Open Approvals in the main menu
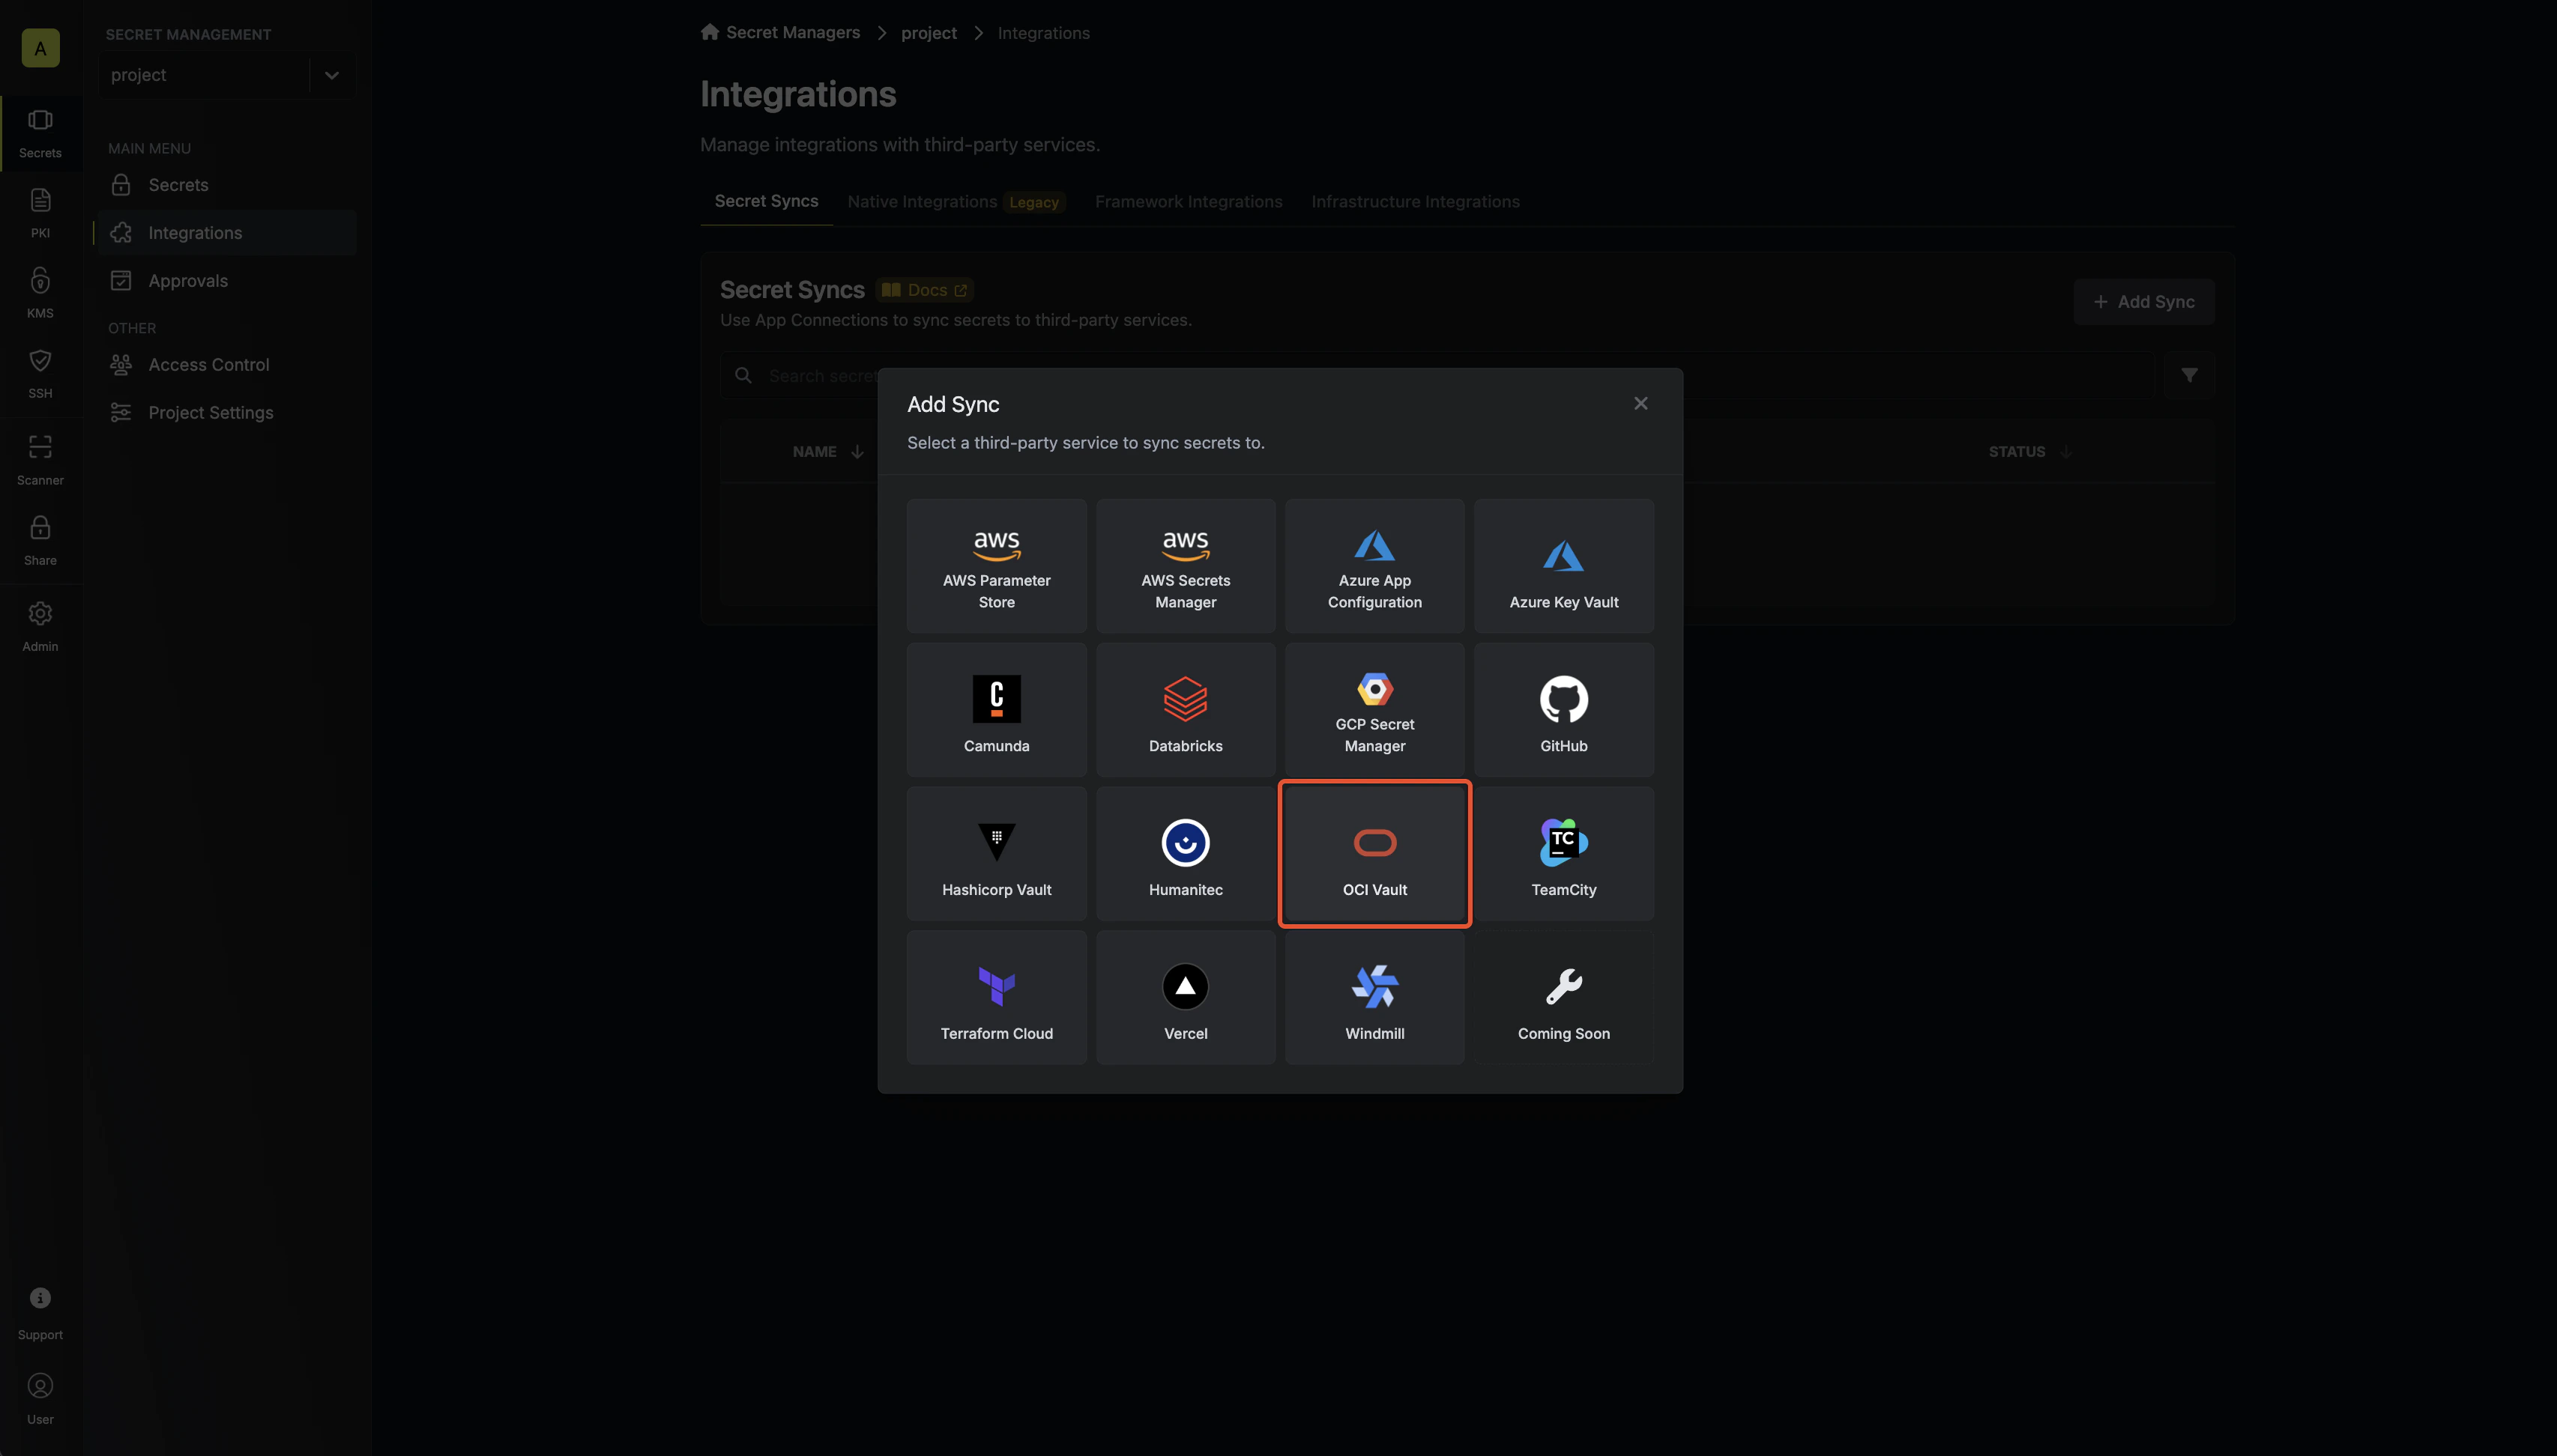This screenshot has width=2557, height=1456. [x=226, y=281]
